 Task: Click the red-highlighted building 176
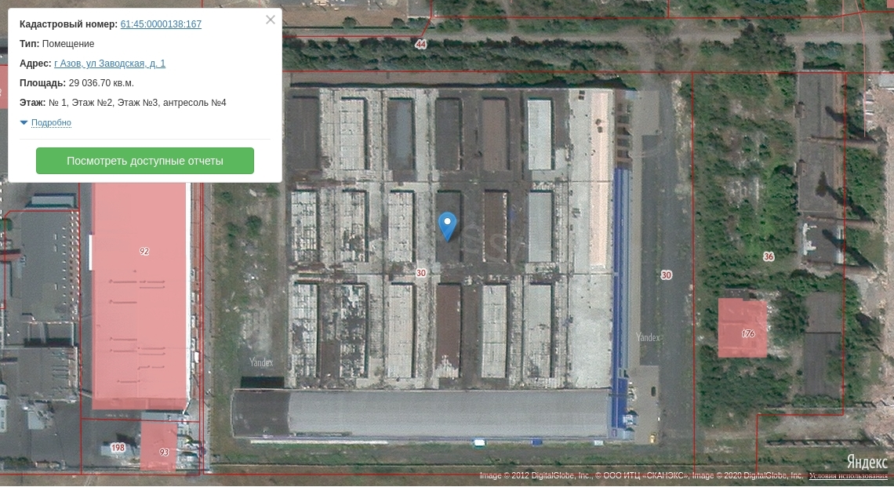click(x=743, y=328)
